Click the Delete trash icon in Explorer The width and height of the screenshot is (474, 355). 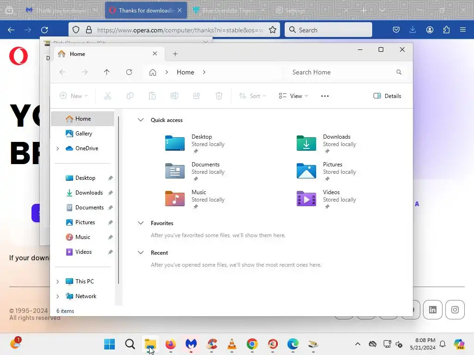coord(219,96)
